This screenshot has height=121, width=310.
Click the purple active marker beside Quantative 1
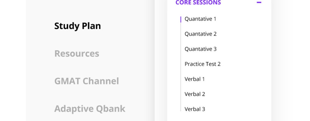pos(181,19)
